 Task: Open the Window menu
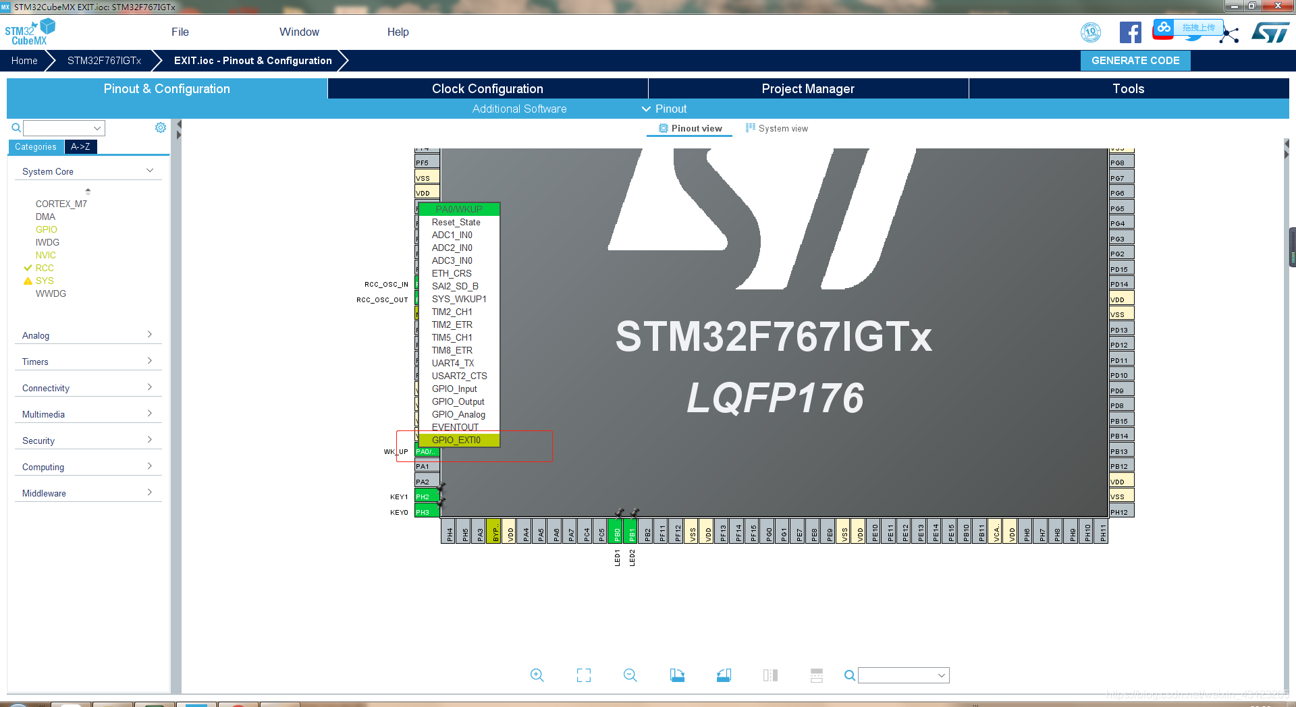[299, 32]
